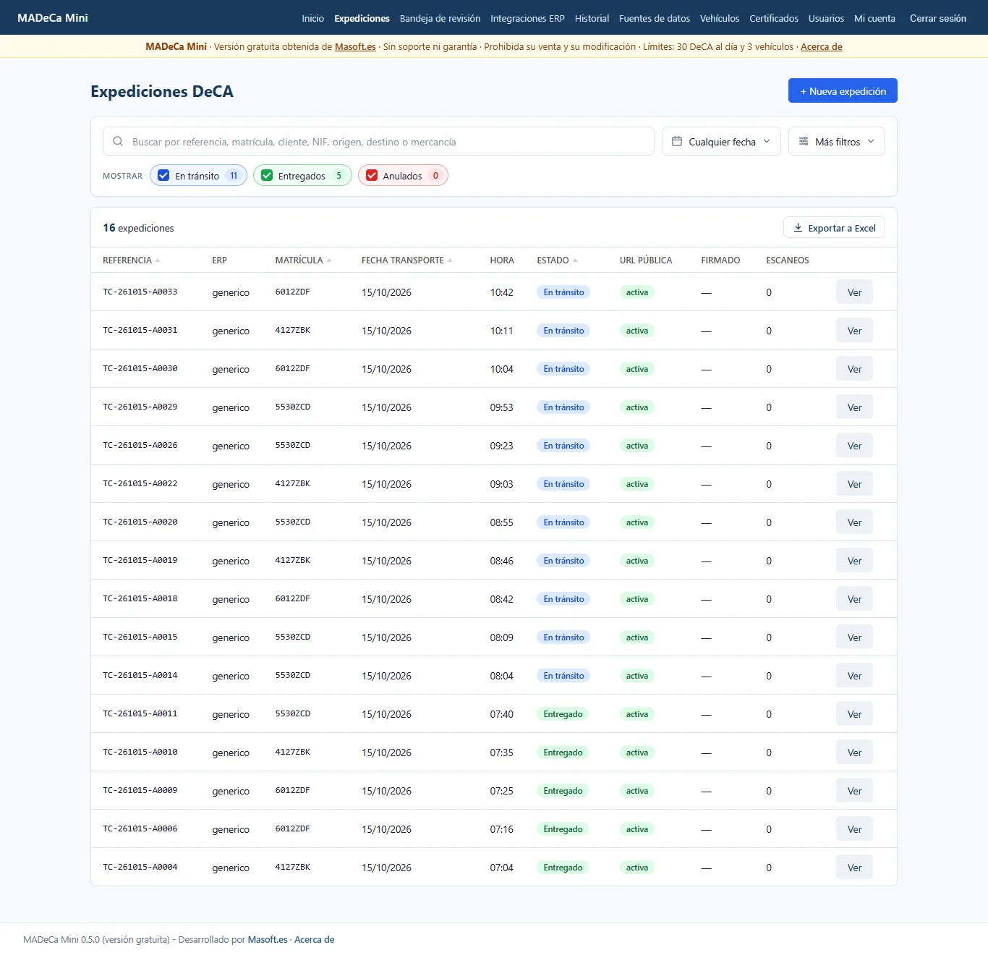
Task: Click the MADeCa Mini logo title
Action: [x=53, y=18]
